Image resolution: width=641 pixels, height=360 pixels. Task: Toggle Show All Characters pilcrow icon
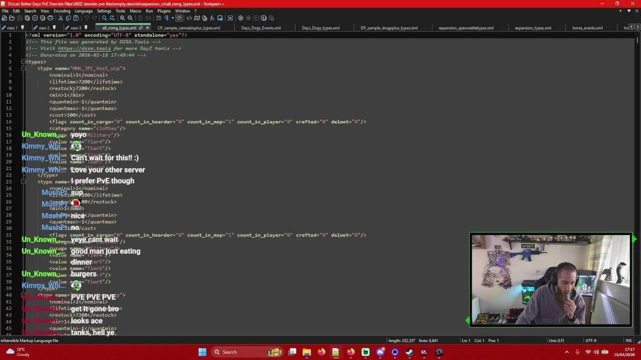point(166,18)
